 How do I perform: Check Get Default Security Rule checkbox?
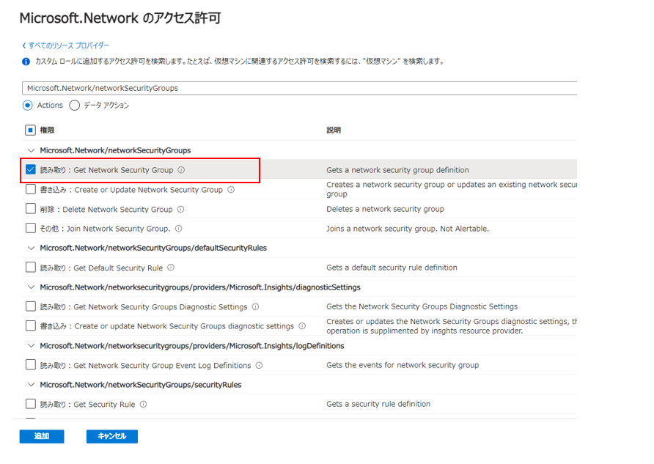pos(31,267)
